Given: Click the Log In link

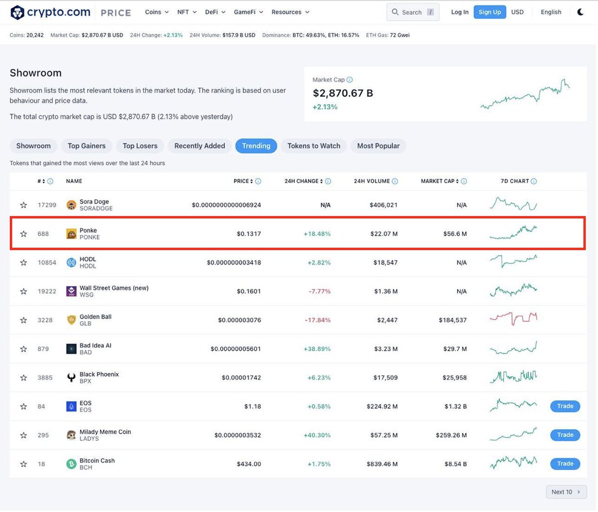Looking at the screenshot, I should [460, 12].
